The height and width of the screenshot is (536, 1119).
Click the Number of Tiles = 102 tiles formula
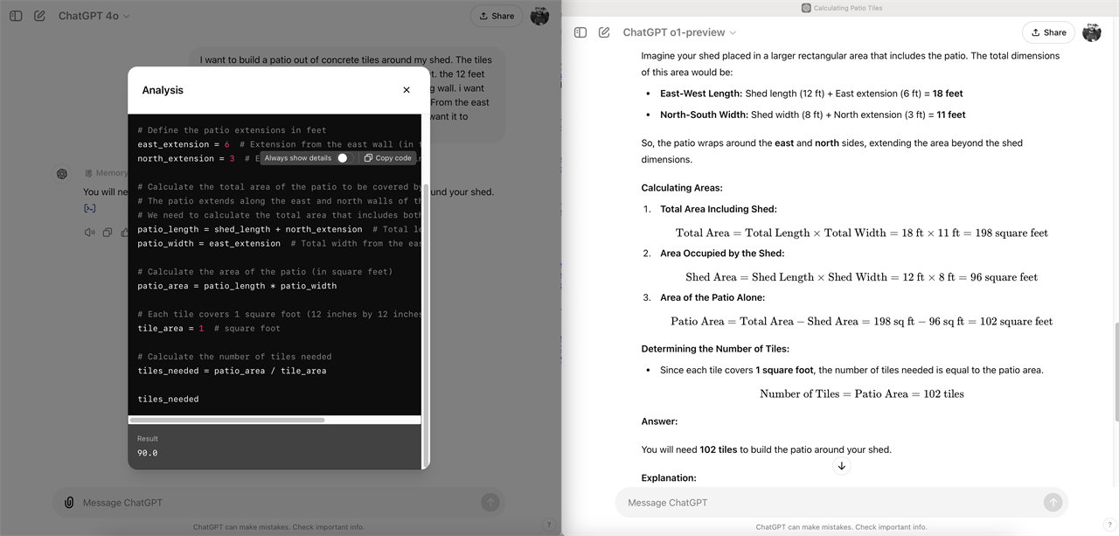pos(862,394)
